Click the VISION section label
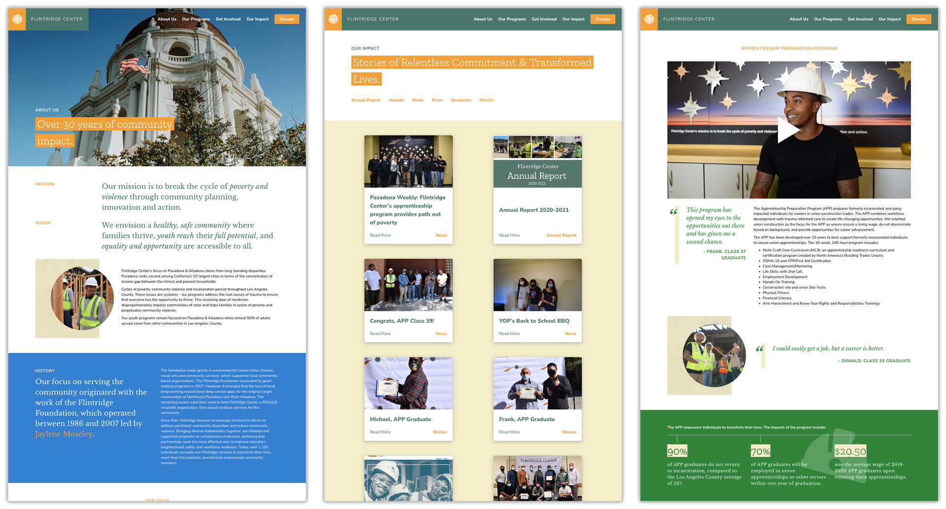 [43, 223]
